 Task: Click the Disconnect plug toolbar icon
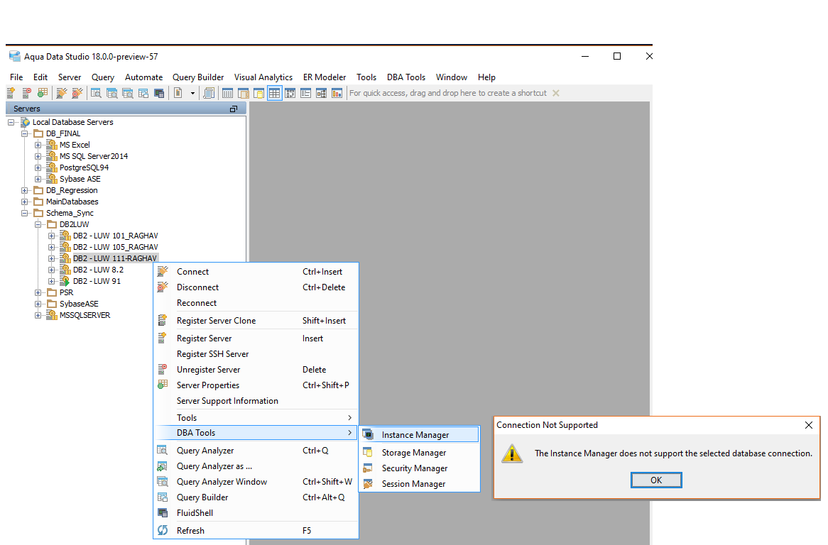click(77, 94)
